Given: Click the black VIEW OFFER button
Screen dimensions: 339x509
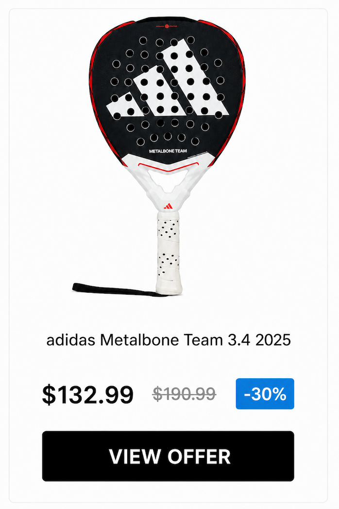Looking at the screenshot, I should pos(168,456).
